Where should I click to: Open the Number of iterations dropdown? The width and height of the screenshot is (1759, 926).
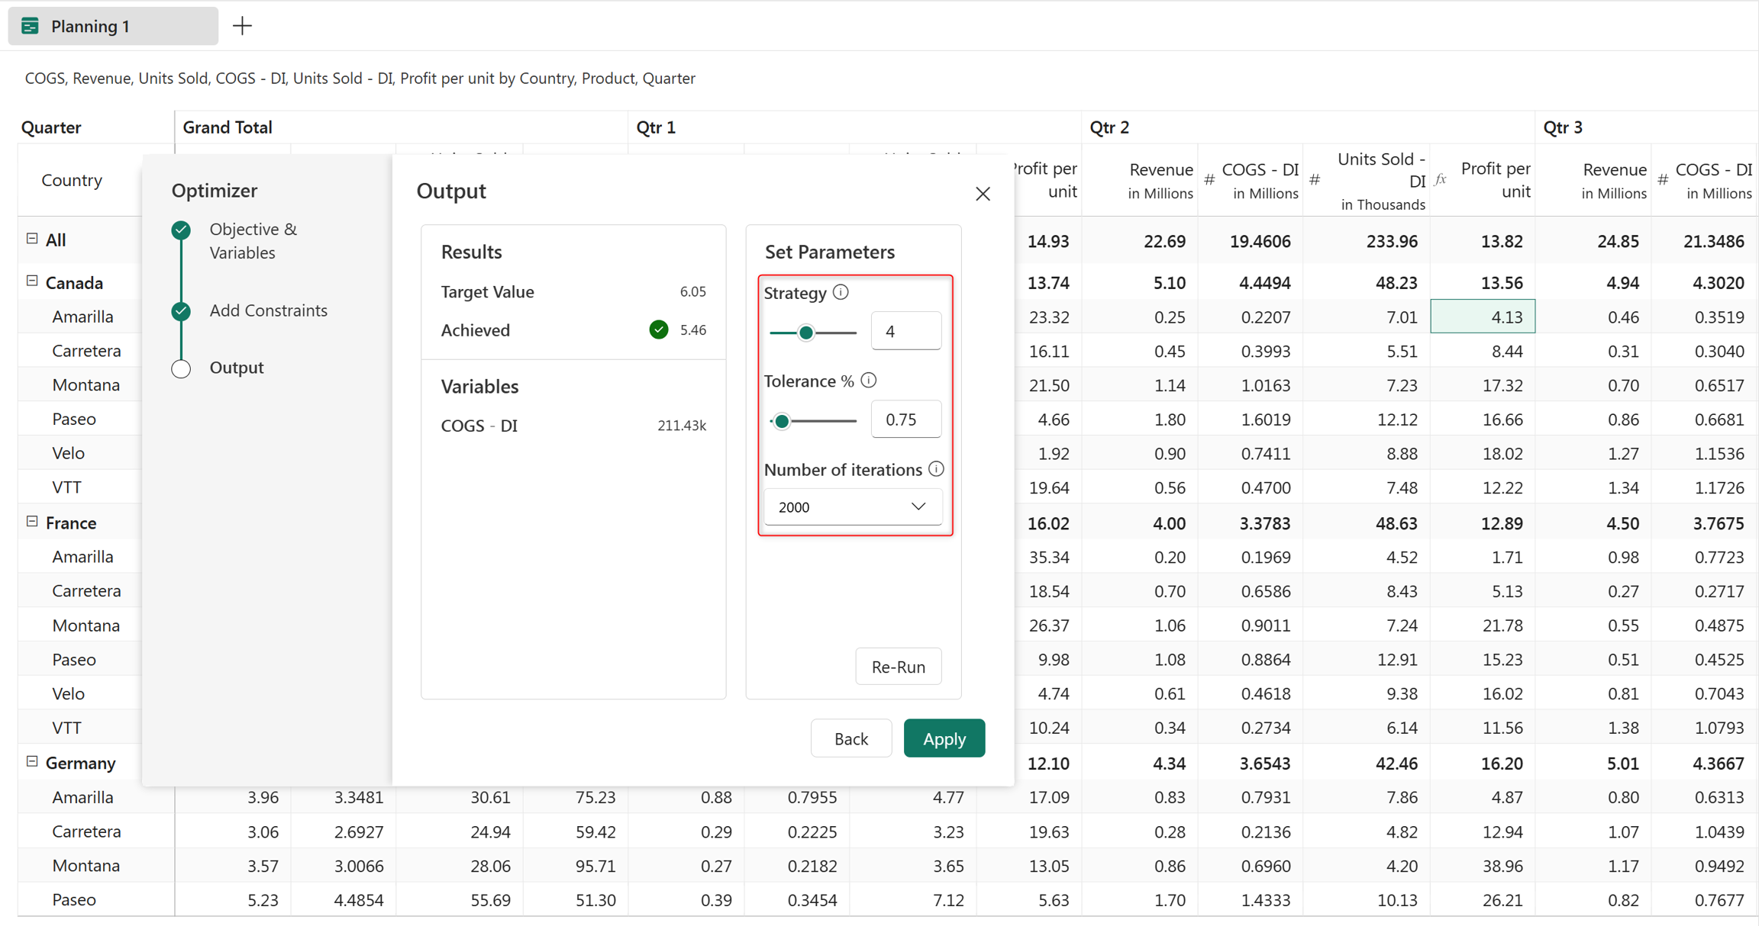point(853,506)
